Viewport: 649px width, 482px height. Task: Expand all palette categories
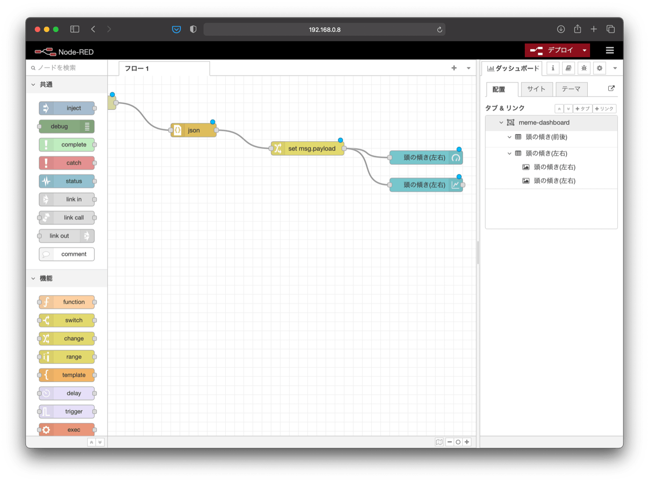pyautogui.click(x=100, y=443)
